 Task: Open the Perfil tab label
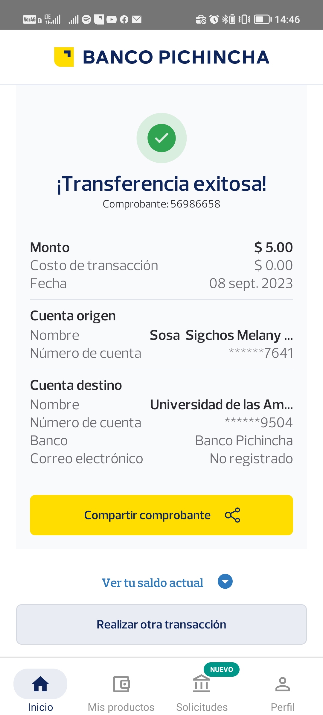pyautogui.click(x=282, y=707)
